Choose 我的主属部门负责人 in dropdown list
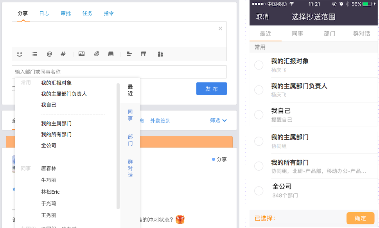This screenshot has height=228, width=379. click(x=64, y=94)
